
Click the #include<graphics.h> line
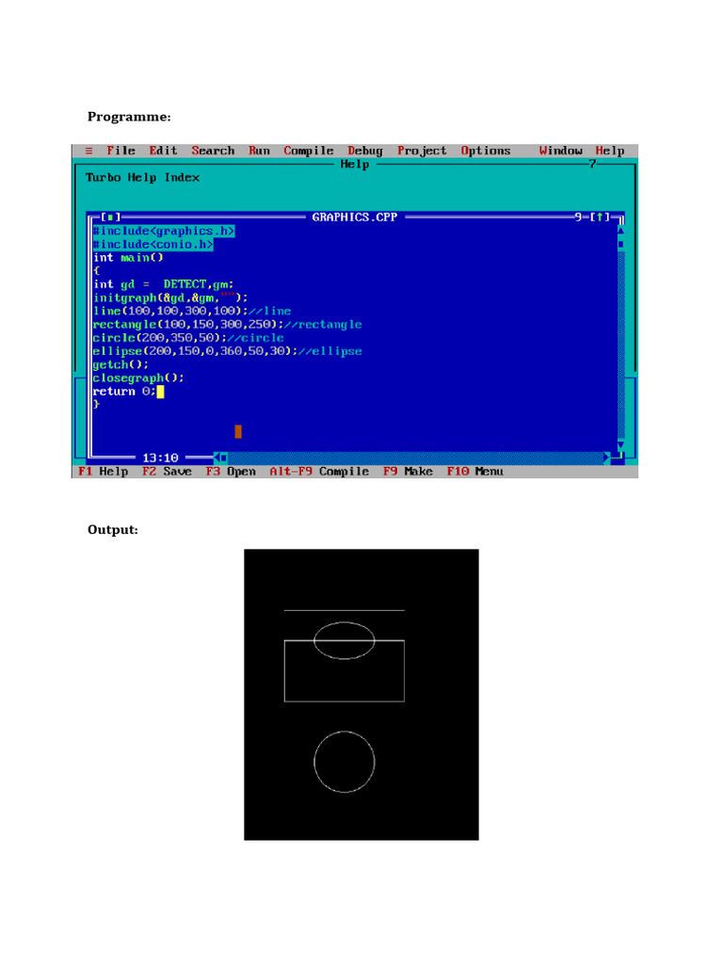(164, 232)
